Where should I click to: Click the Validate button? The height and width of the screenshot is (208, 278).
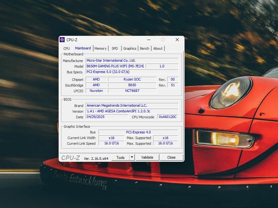coord(147,157)
